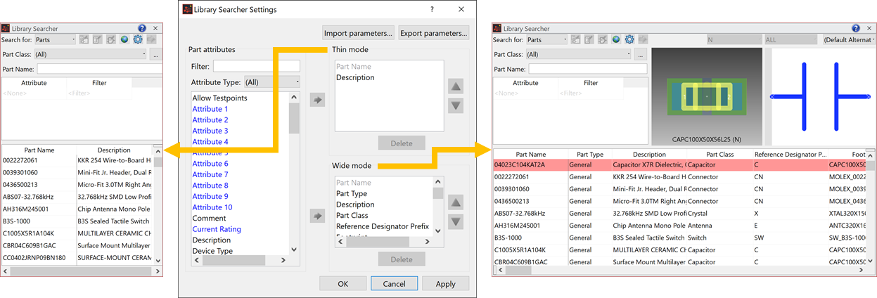Click ellipsis button beside Part Class in right window
Viewport: 877px width, 298px height.
(640, 54)
